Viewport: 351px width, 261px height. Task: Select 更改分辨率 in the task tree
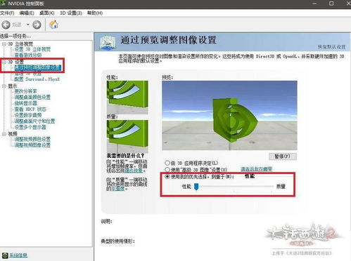pyautogui.click(x=25, y=91)
